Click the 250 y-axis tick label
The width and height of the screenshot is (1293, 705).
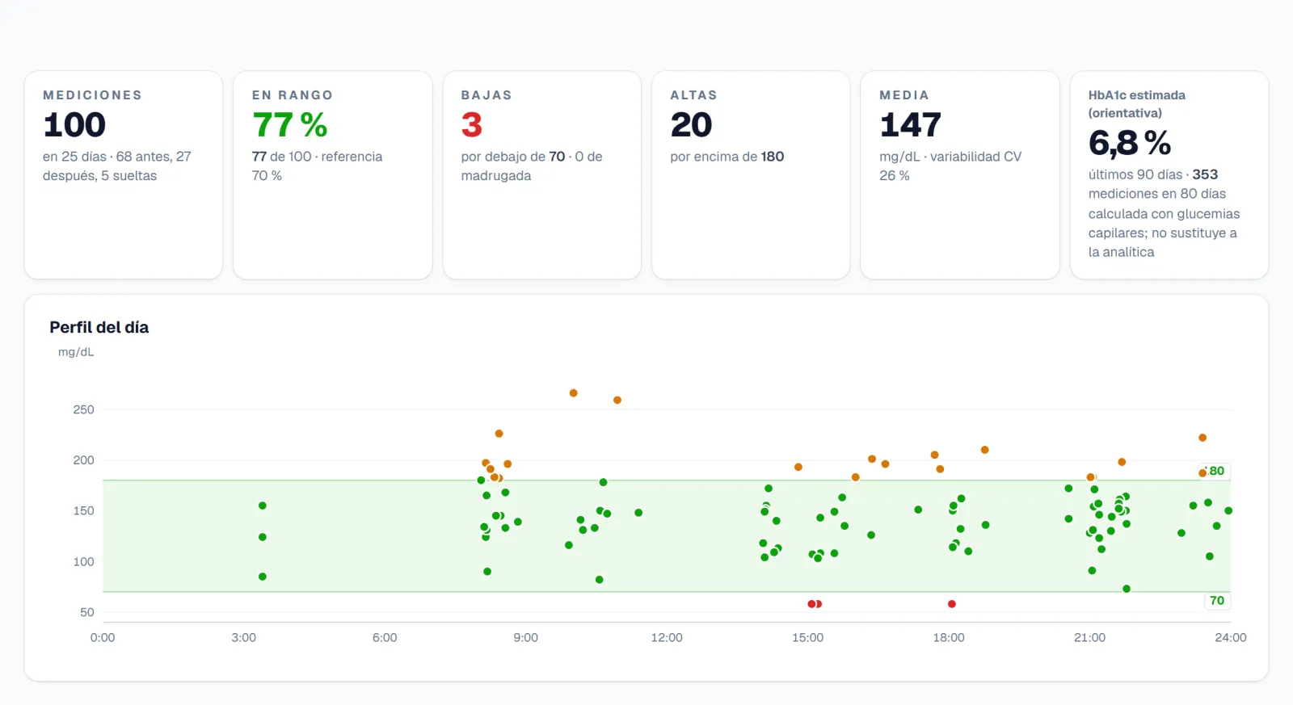pyautogui.click(x=83, y=409)
